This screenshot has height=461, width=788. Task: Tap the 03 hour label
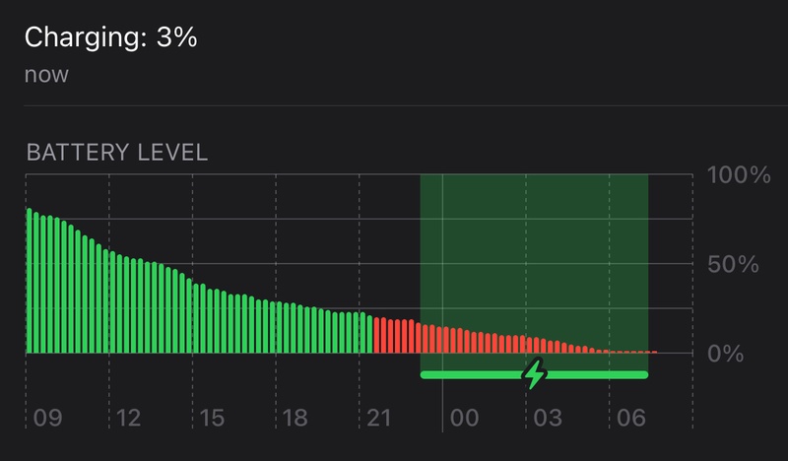548,418
